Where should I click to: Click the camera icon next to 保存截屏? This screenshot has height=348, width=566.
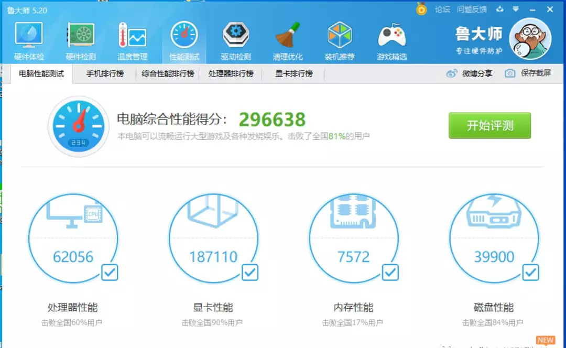click(x=510, y=74)
